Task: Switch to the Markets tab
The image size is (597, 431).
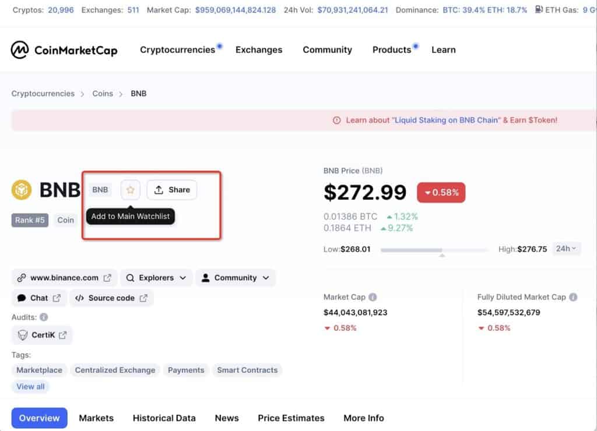Action: pyautogui.click(x=96, y=418)
